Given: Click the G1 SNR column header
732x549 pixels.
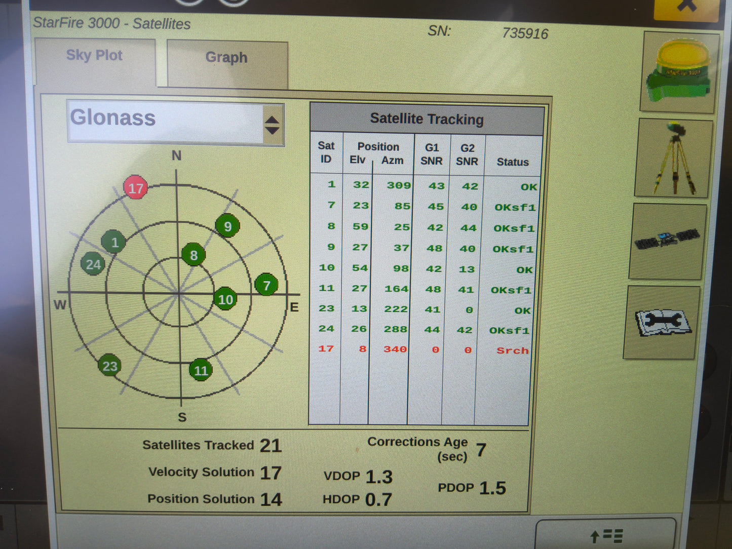Looking at the screenshot, I should click(x=432, y=154).
